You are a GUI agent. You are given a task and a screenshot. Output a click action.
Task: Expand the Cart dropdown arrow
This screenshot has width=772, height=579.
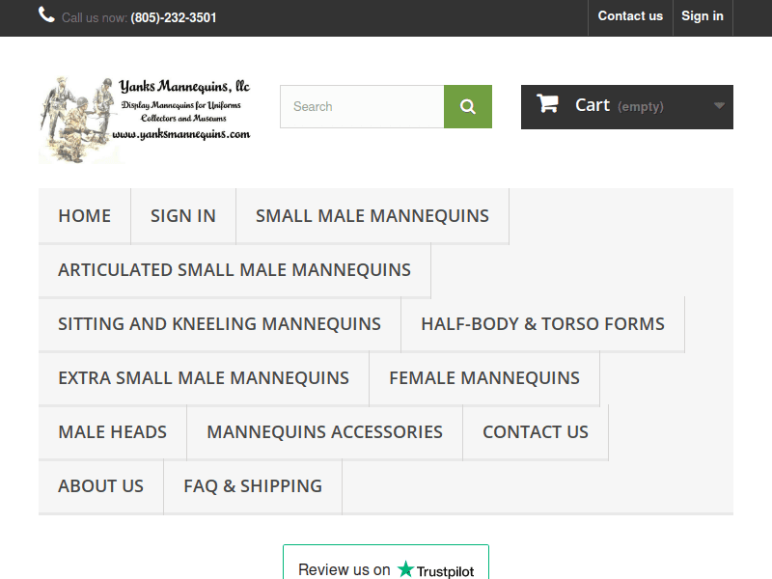(x=719, y=106)
